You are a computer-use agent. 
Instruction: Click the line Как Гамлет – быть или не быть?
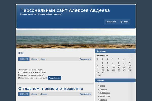point(32,72)
